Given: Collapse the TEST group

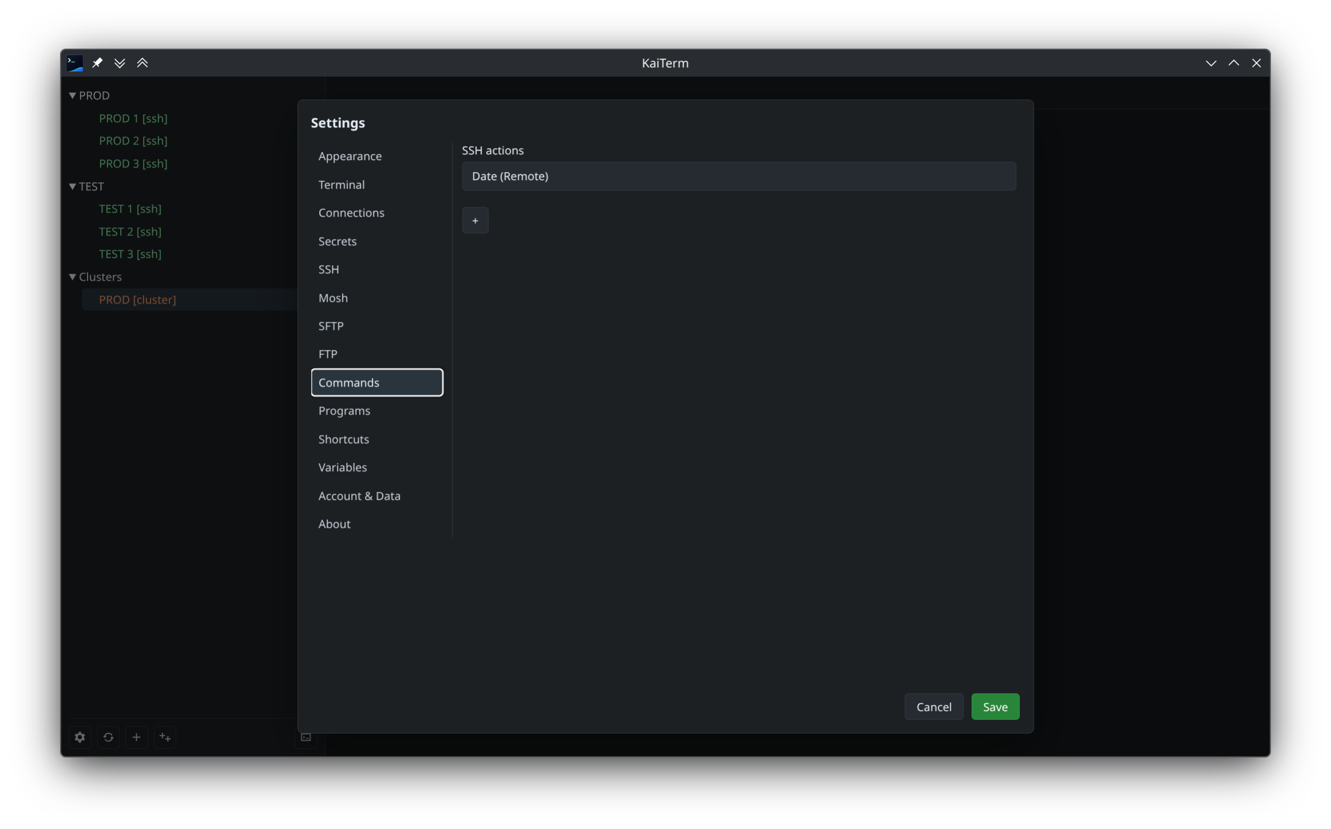Looking at the screenshot, I should [x=73, y=186].
